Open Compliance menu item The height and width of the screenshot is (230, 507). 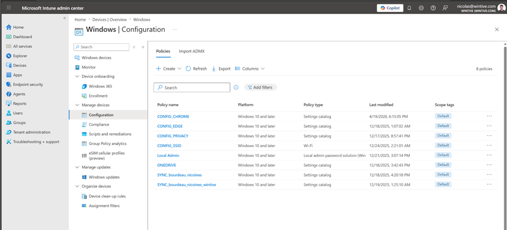click(95, 124)
